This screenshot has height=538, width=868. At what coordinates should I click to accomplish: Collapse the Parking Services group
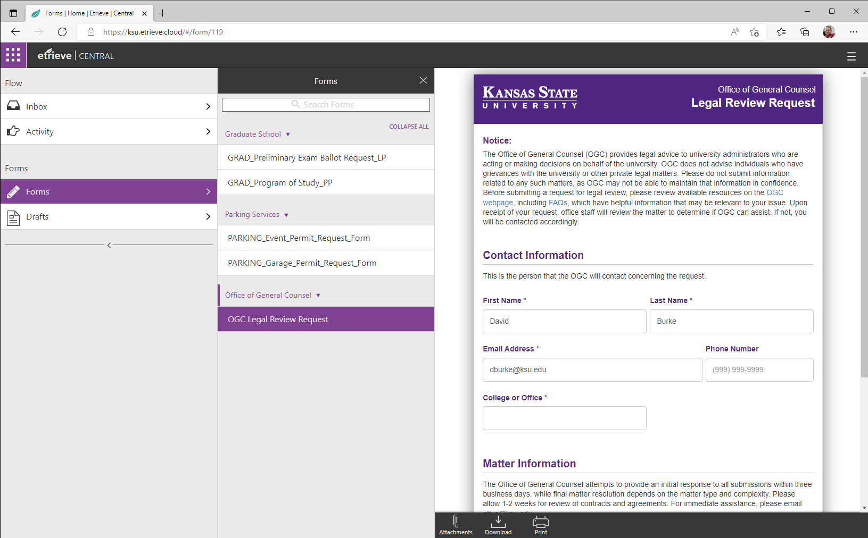click(257, 214)
